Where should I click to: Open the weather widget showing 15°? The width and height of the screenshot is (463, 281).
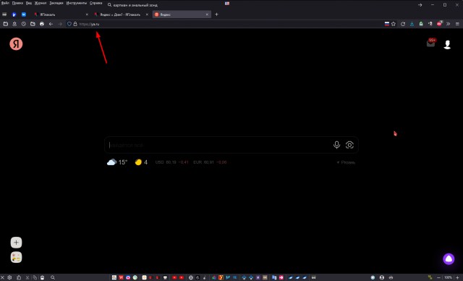pos(117,162)
